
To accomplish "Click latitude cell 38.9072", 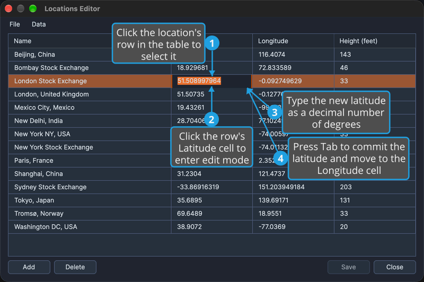I will point(211,227).
